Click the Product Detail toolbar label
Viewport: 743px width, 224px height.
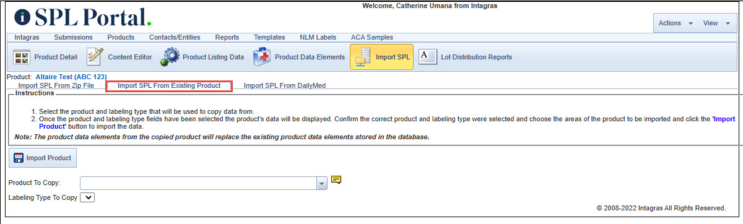coord(56,57)
